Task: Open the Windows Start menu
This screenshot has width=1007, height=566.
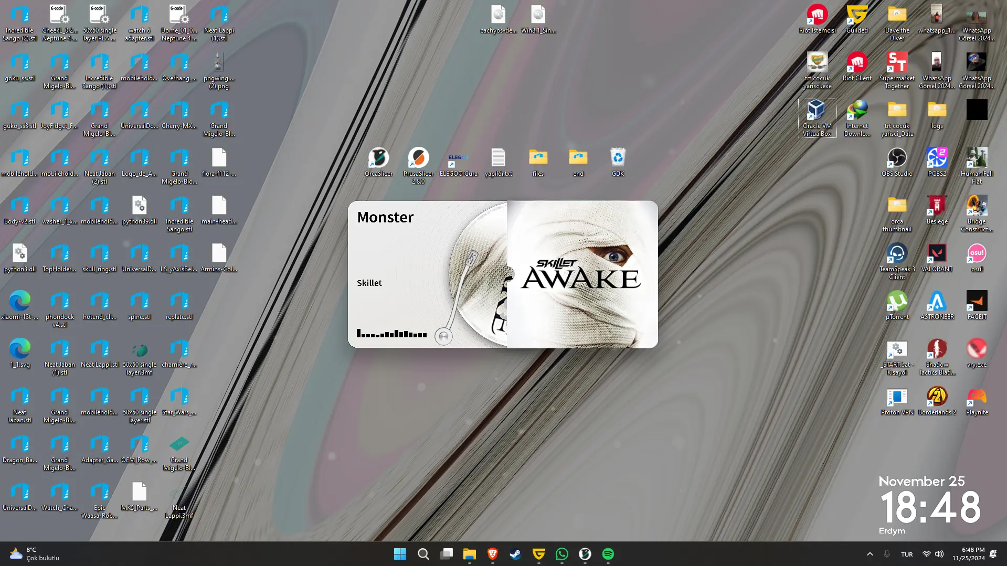Action: 400,554
